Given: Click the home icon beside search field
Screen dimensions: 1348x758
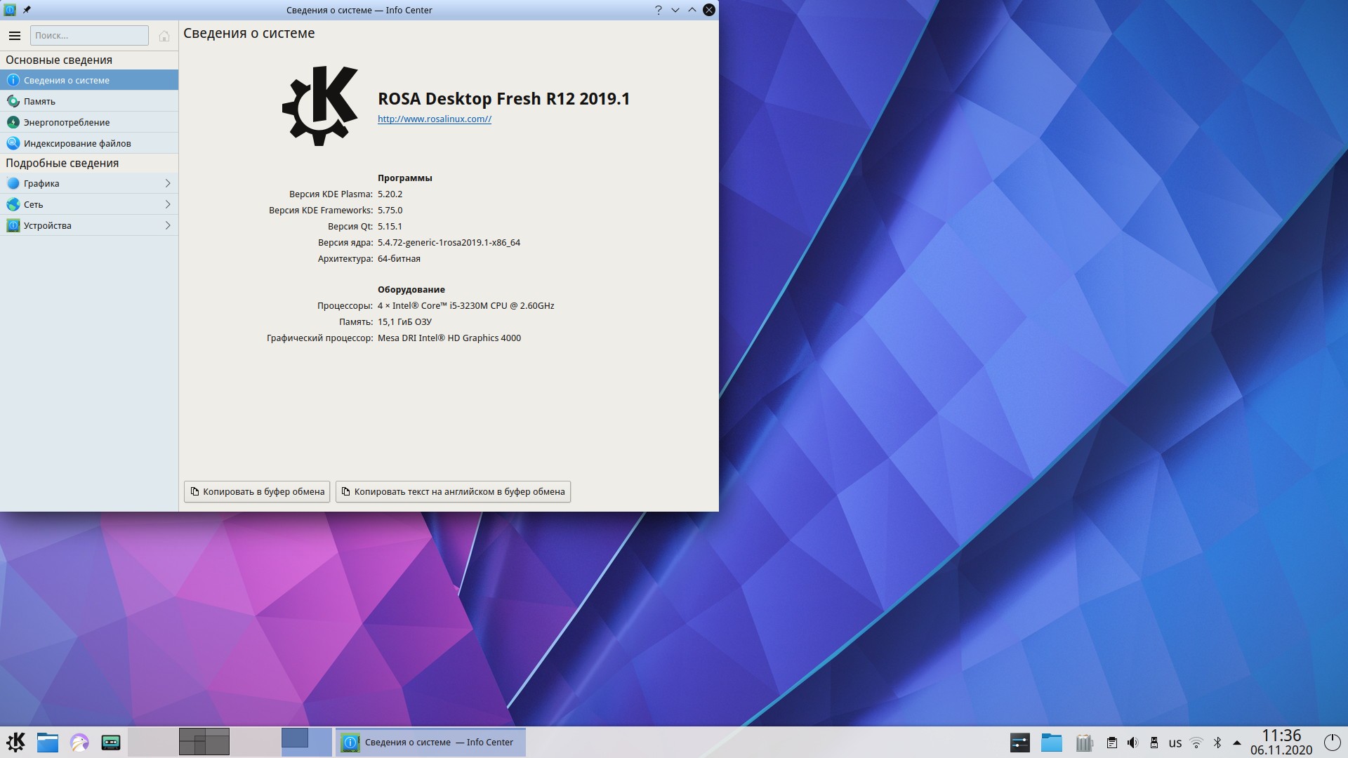Looking at the screenshot, I should 164,36.
